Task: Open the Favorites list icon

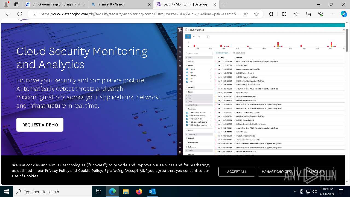Action: click(x=296, y=14)
